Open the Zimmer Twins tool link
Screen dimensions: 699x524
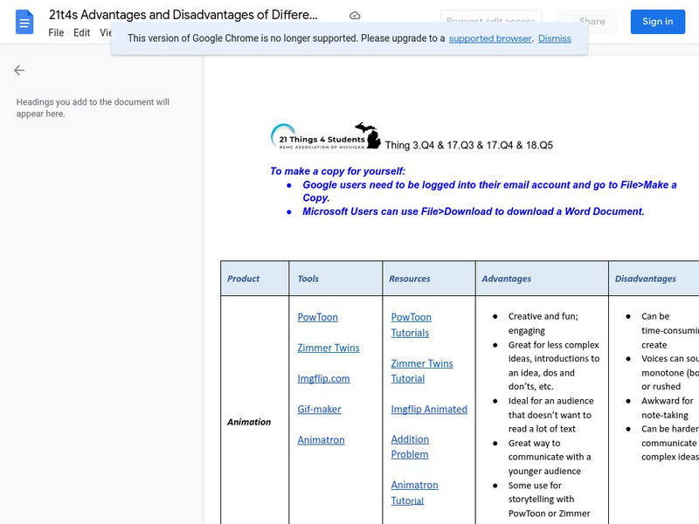[x=328, y=348]
